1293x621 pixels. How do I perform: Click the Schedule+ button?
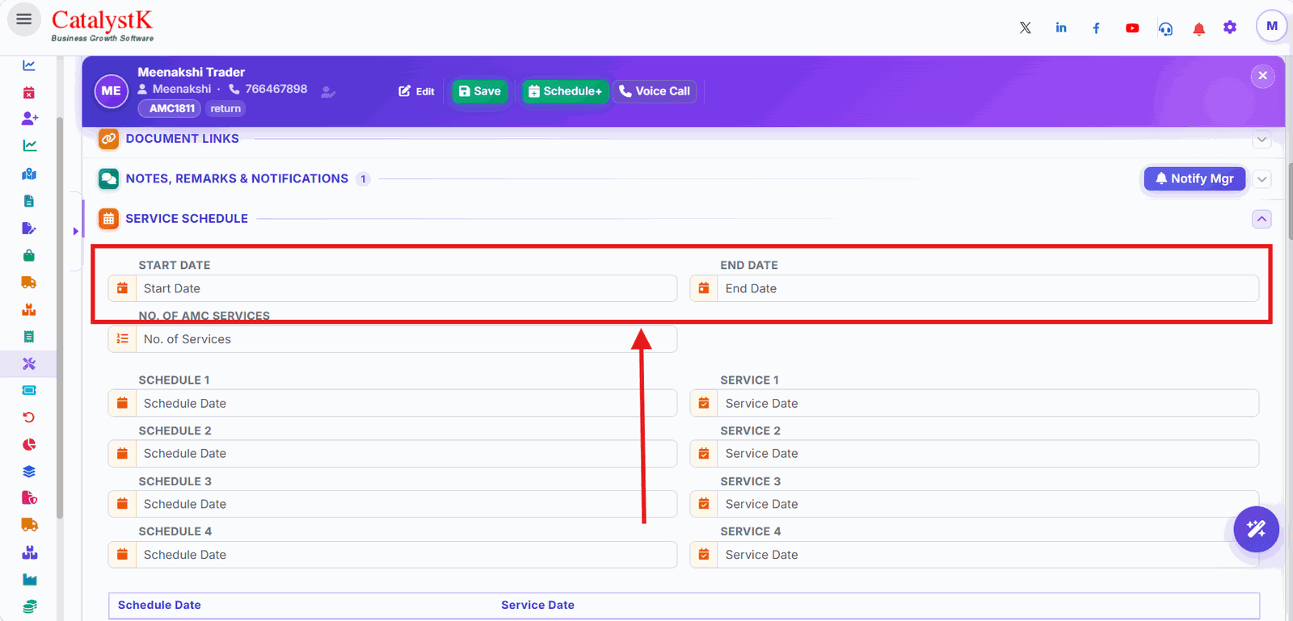(565, 91)
